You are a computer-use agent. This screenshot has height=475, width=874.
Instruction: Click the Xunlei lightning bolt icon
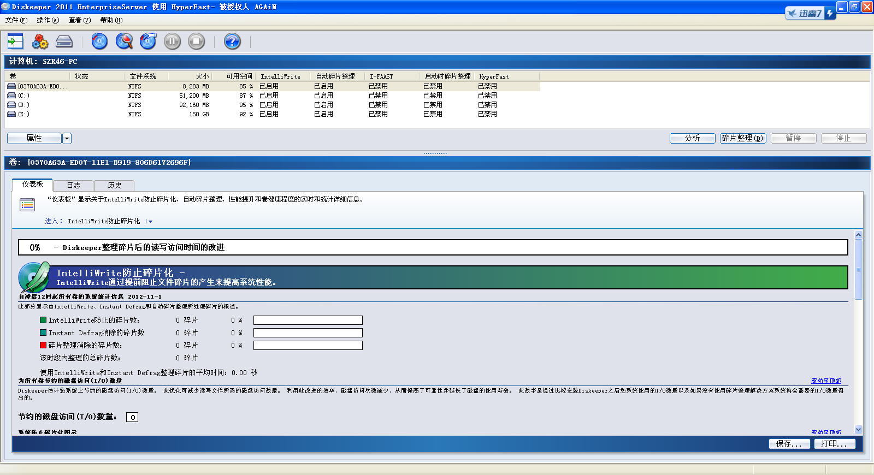click(x=830, y=13)
